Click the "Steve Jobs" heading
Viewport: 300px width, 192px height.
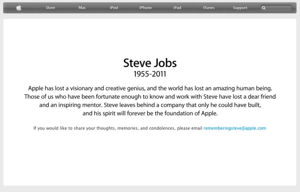pos(150,62)
